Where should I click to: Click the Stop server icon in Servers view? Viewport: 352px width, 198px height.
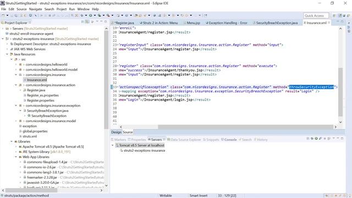pyautogui.click(x=324, y=139)
